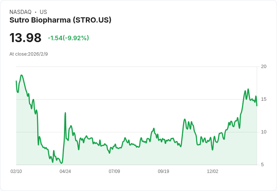Click the final data point of the price line

point(257,106)
